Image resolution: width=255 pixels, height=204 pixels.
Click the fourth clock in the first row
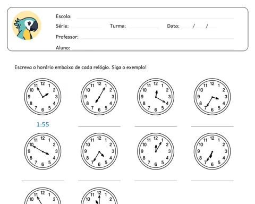tap(212, 97)
